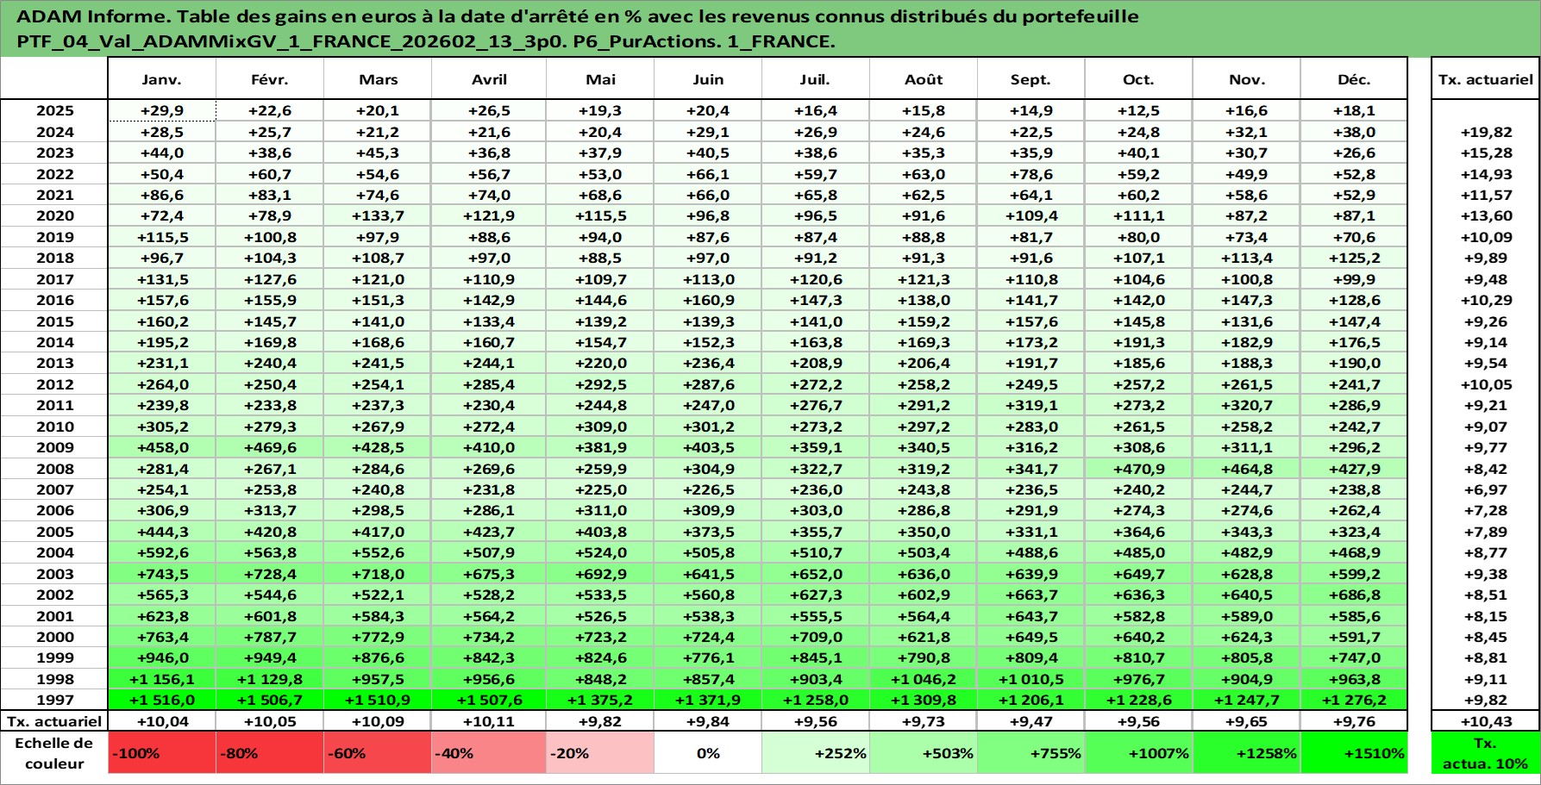Click the '+1 276,2' cell in 1997 Déc.

1354,700
